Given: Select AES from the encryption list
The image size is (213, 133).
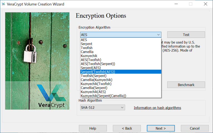Looking at the screenshot, I should 121,40.
